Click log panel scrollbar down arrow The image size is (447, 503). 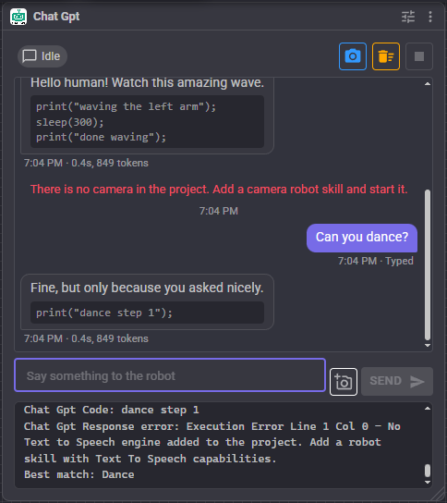[x=428, y=482]
